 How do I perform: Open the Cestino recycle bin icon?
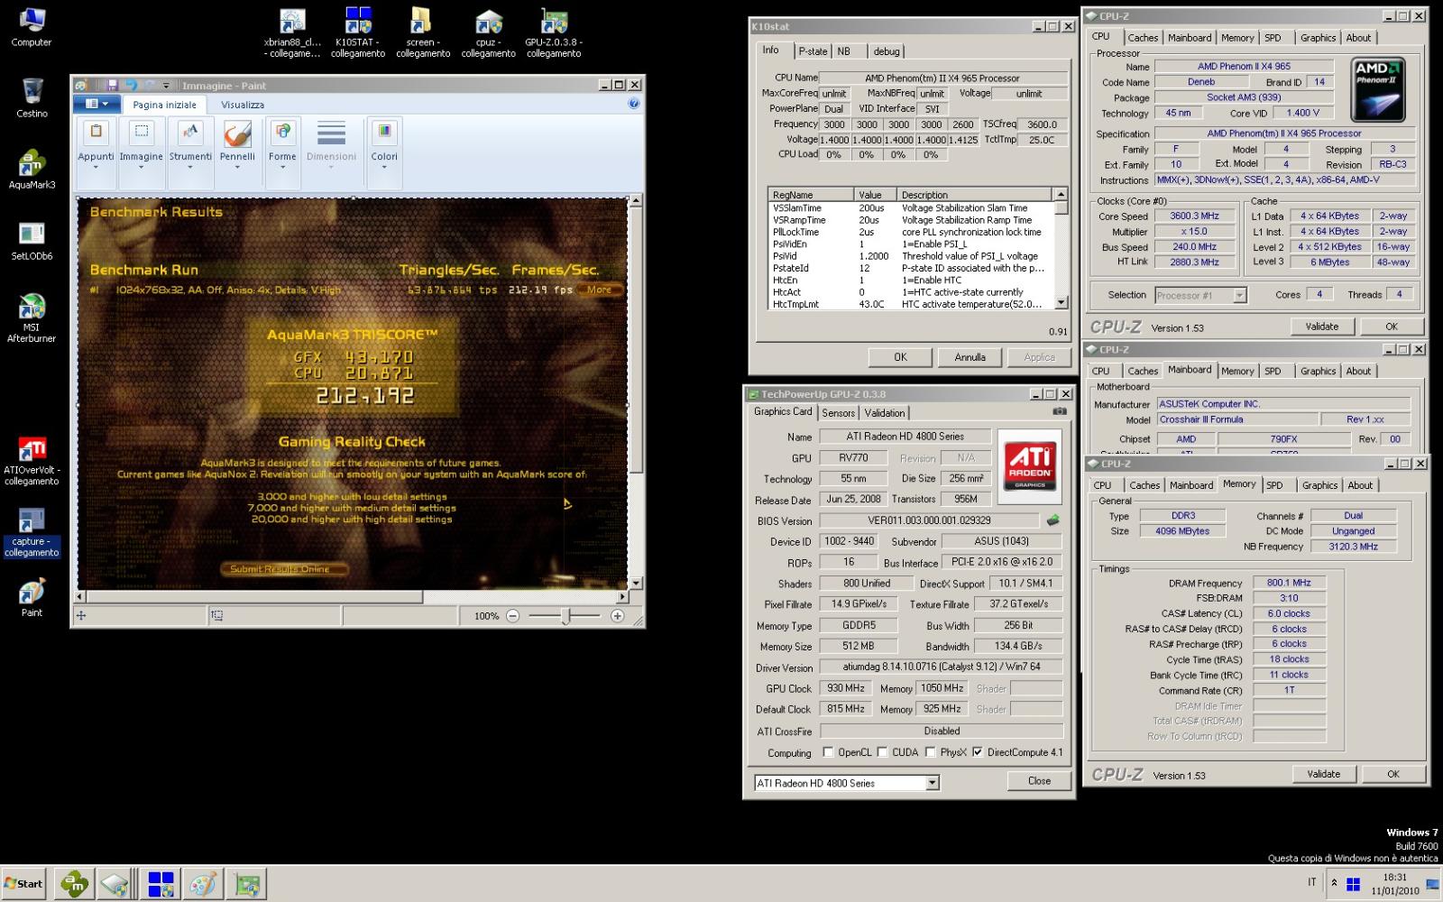click(32, 97)
